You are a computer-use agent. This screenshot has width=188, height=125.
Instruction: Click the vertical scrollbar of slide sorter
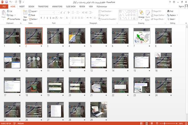187,73
